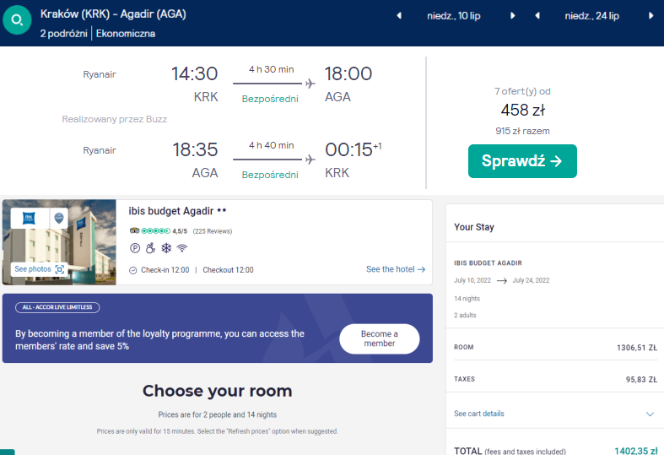Image resolution: width=664 pixels, height=460 pixels.
Task: Click the parking amenity icon
Action: pos(135,248)
